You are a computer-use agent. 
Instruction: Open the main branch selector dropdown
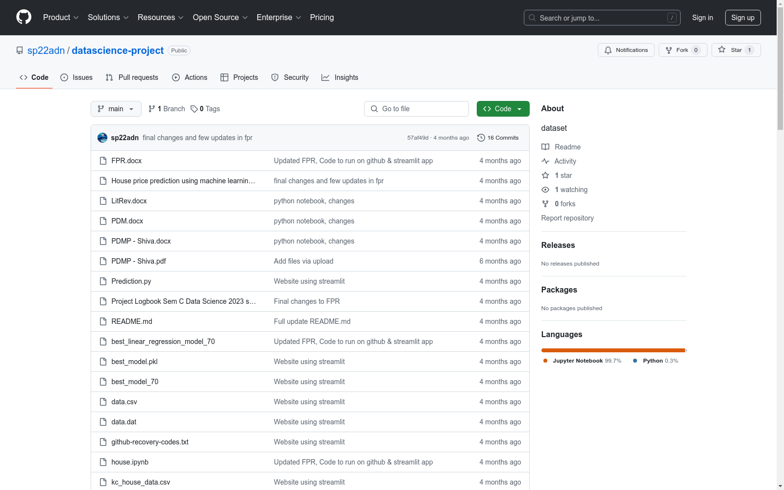click(x=116, y=109)
